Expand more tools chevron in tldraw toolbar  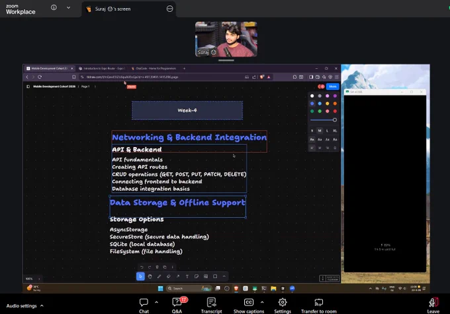224,276
